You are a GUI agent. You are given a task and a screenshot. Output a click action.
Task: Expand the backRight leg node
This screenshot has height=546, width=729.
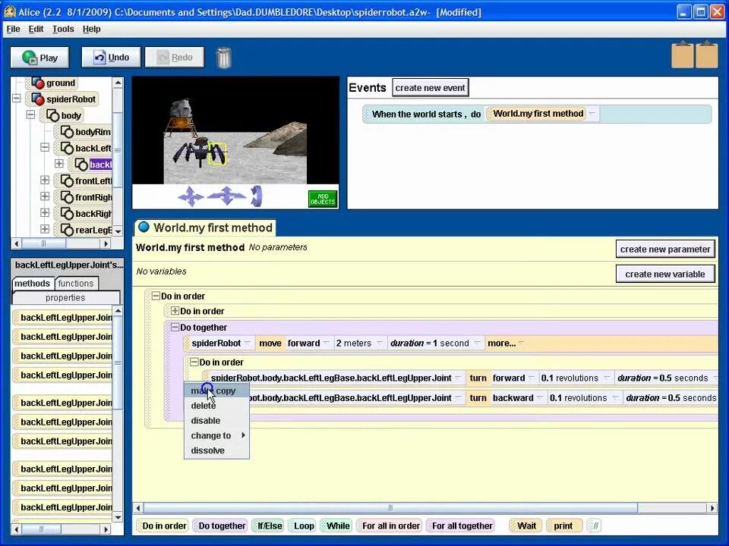click(45, 212)
